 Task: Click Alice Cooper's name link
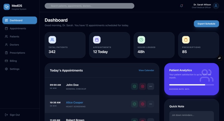coord(74,102)
